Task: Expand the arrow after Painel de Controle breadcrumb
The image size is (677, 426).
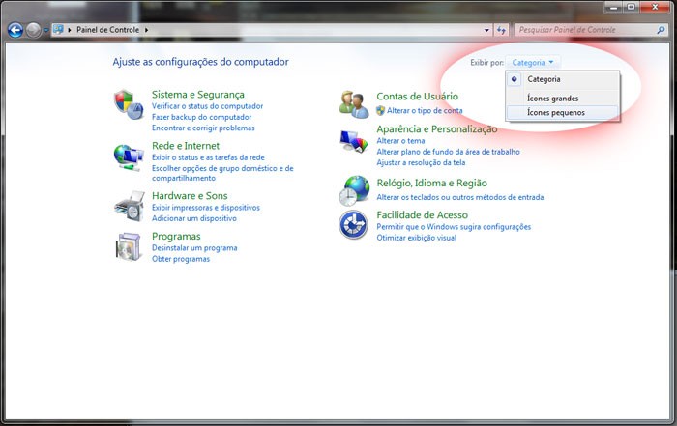Action: [146, 30]
